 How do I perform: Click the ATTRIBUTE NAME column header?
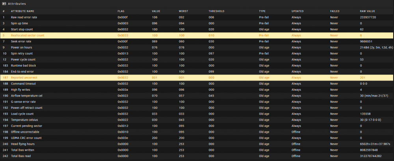click(x=22, y=11)
